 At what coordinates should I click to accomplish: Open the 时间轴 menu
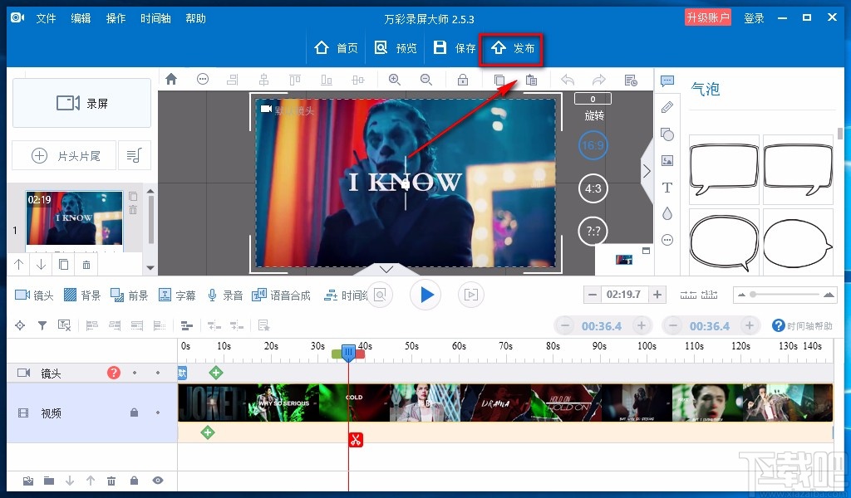click(155, 18)
